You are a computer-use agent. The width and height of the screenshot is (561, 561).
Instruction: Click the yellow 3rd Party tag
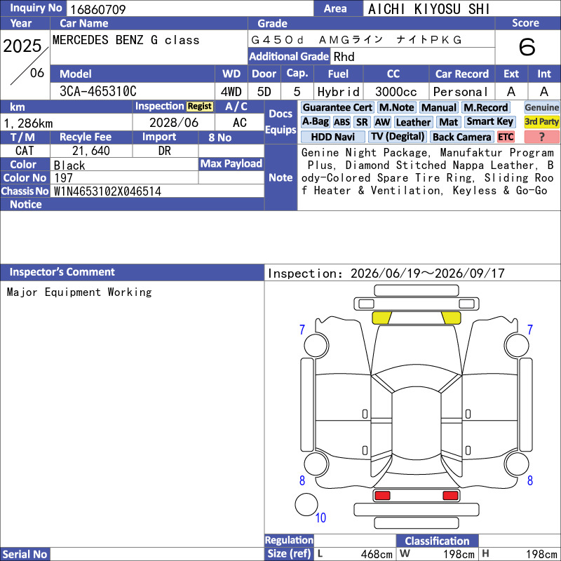pyautogui.click(x=541, y=121)
